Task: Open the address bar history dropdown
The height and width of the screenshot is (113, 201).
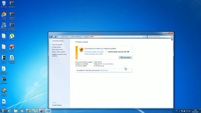Action: pos(143,37)
